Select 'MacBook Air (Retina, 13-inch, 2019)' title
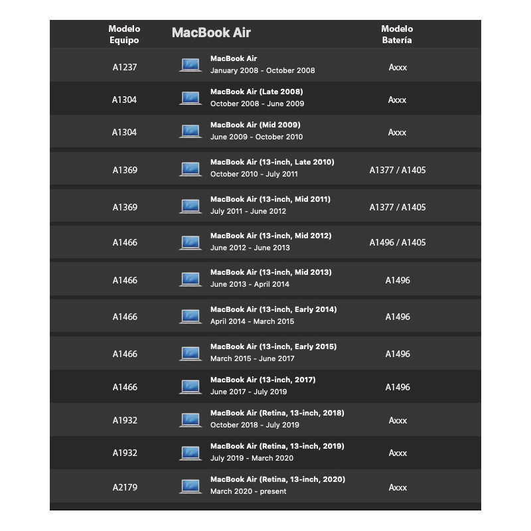This screenshot has height=531, width=531. [x=277, y=447]
